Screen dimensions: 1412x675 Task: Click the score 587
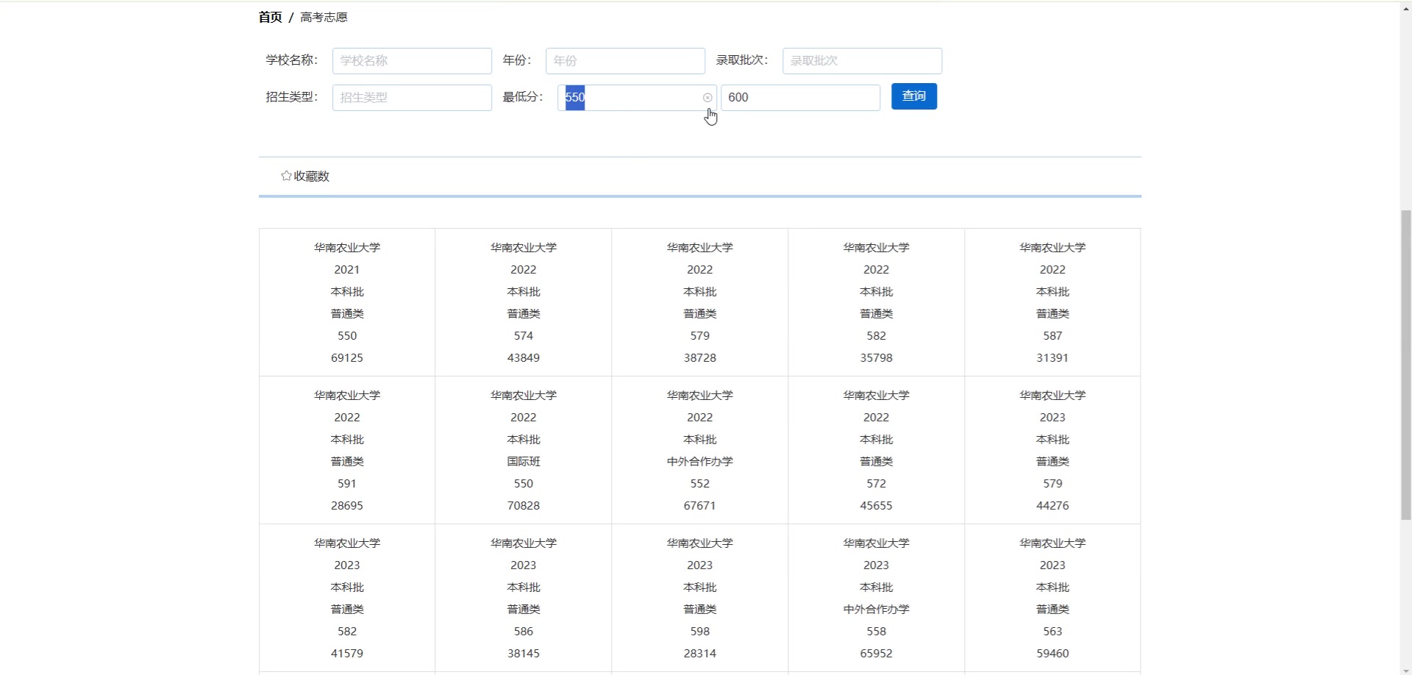coord(1052,336)
